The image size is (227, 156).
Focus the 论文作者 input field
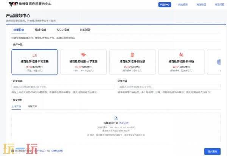(x=169, y=87)
